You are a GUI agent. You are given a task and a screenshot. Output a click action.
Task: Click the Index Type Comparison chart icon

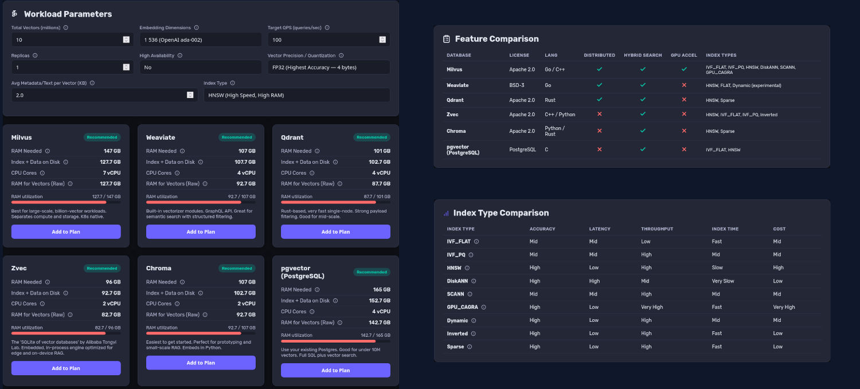446,213
